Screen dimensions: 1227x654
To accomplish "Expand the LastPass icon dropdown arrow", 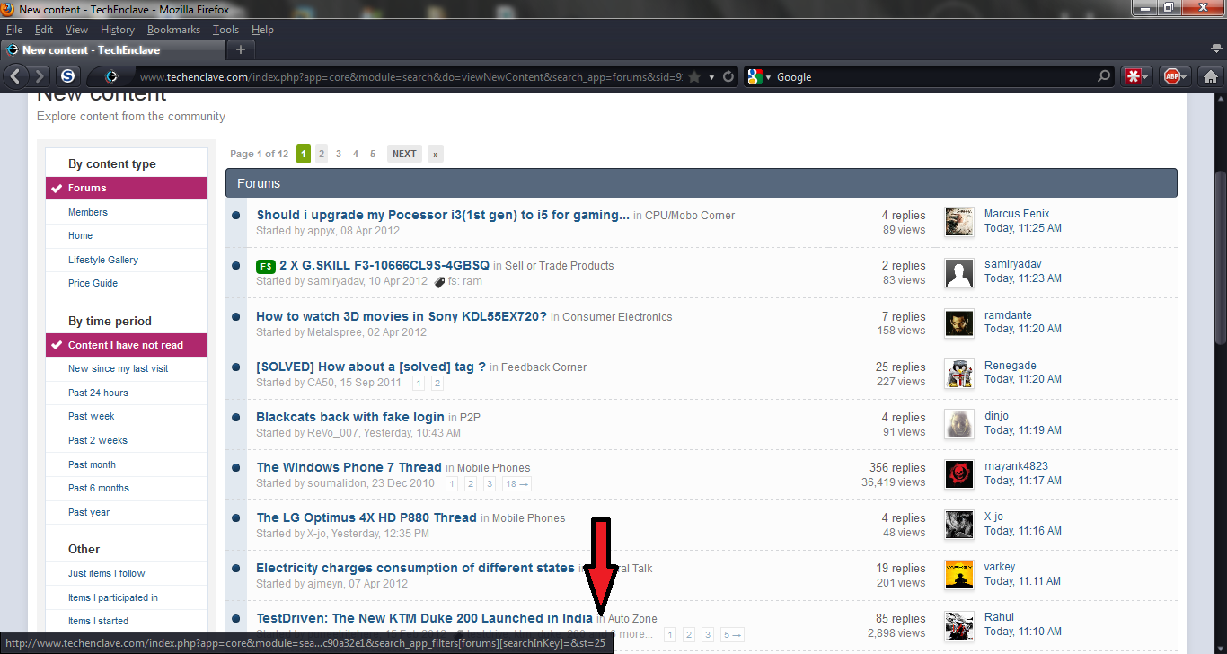I will pyautogui.click(x=1145, y=77).
